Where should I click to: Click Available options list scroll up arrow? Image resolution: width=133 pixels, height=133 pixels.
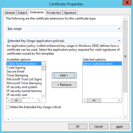tap(44, 64)
